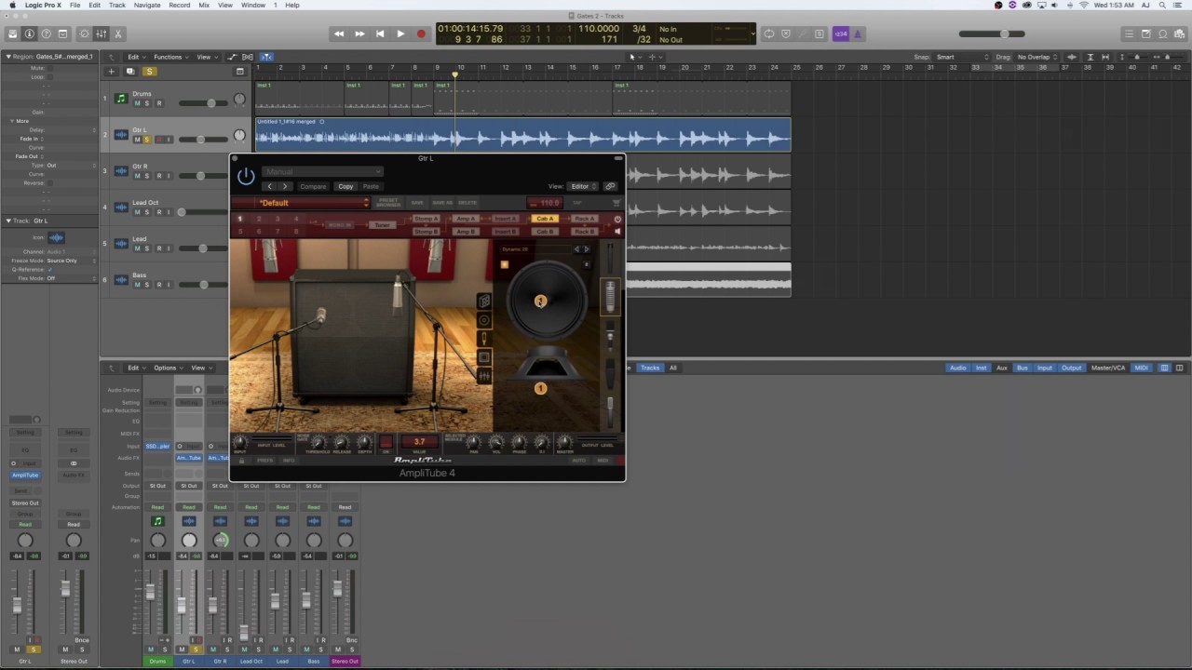Image resolution: width=1192 pixels, height=670 pixels.
Task: Solo the Lead track
Action: (146, 248)
